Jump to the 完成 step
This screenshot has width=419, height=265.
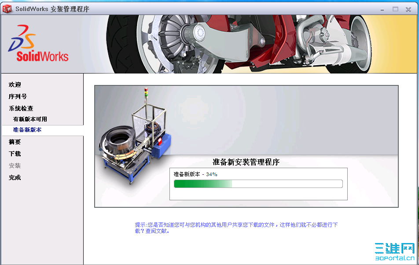(15, 178)
